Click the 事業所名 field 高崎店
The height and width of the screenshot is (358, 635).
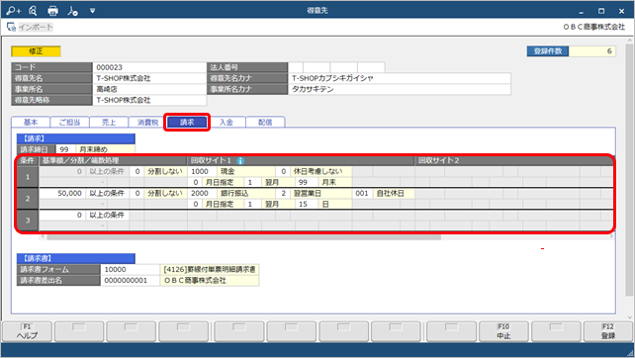[x=149, y=89]
